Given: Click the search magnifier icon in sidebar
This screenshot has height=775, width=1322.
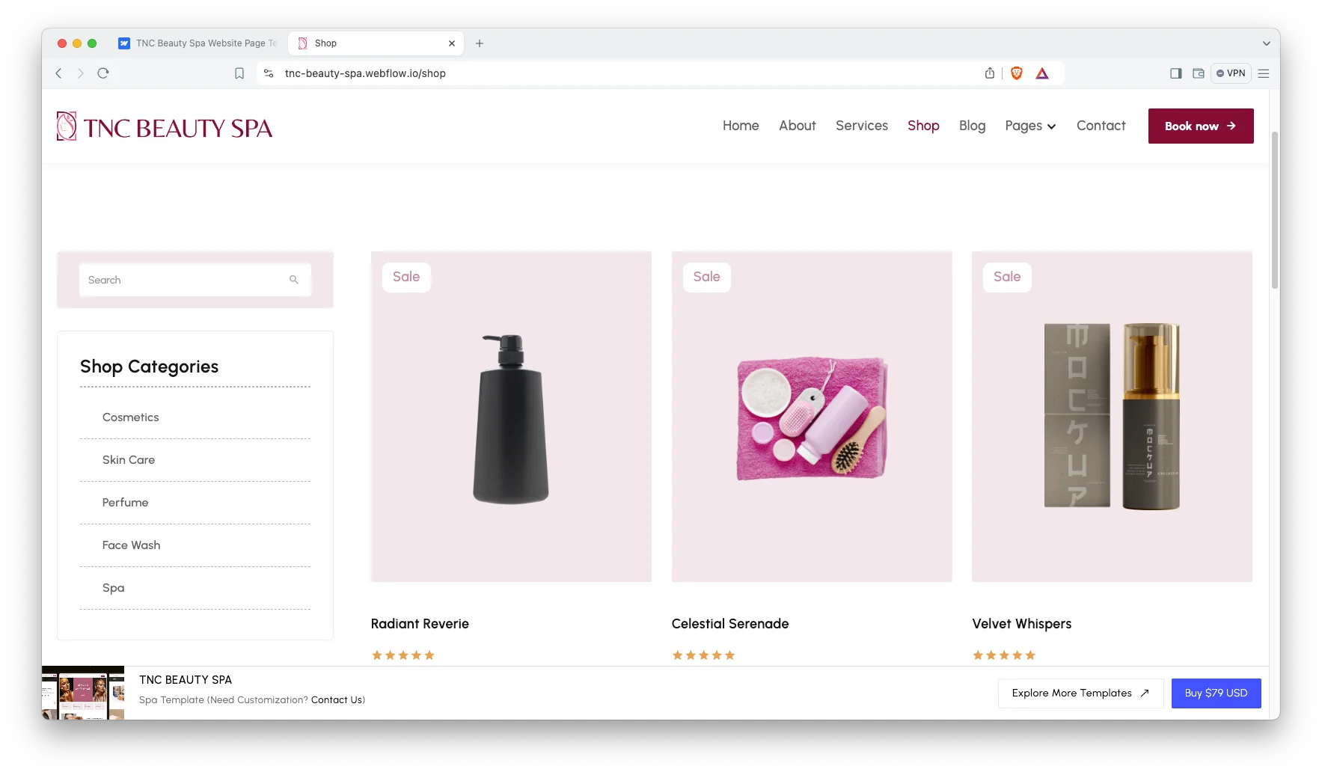Looking at the screenshot, I should pos(294,280).
